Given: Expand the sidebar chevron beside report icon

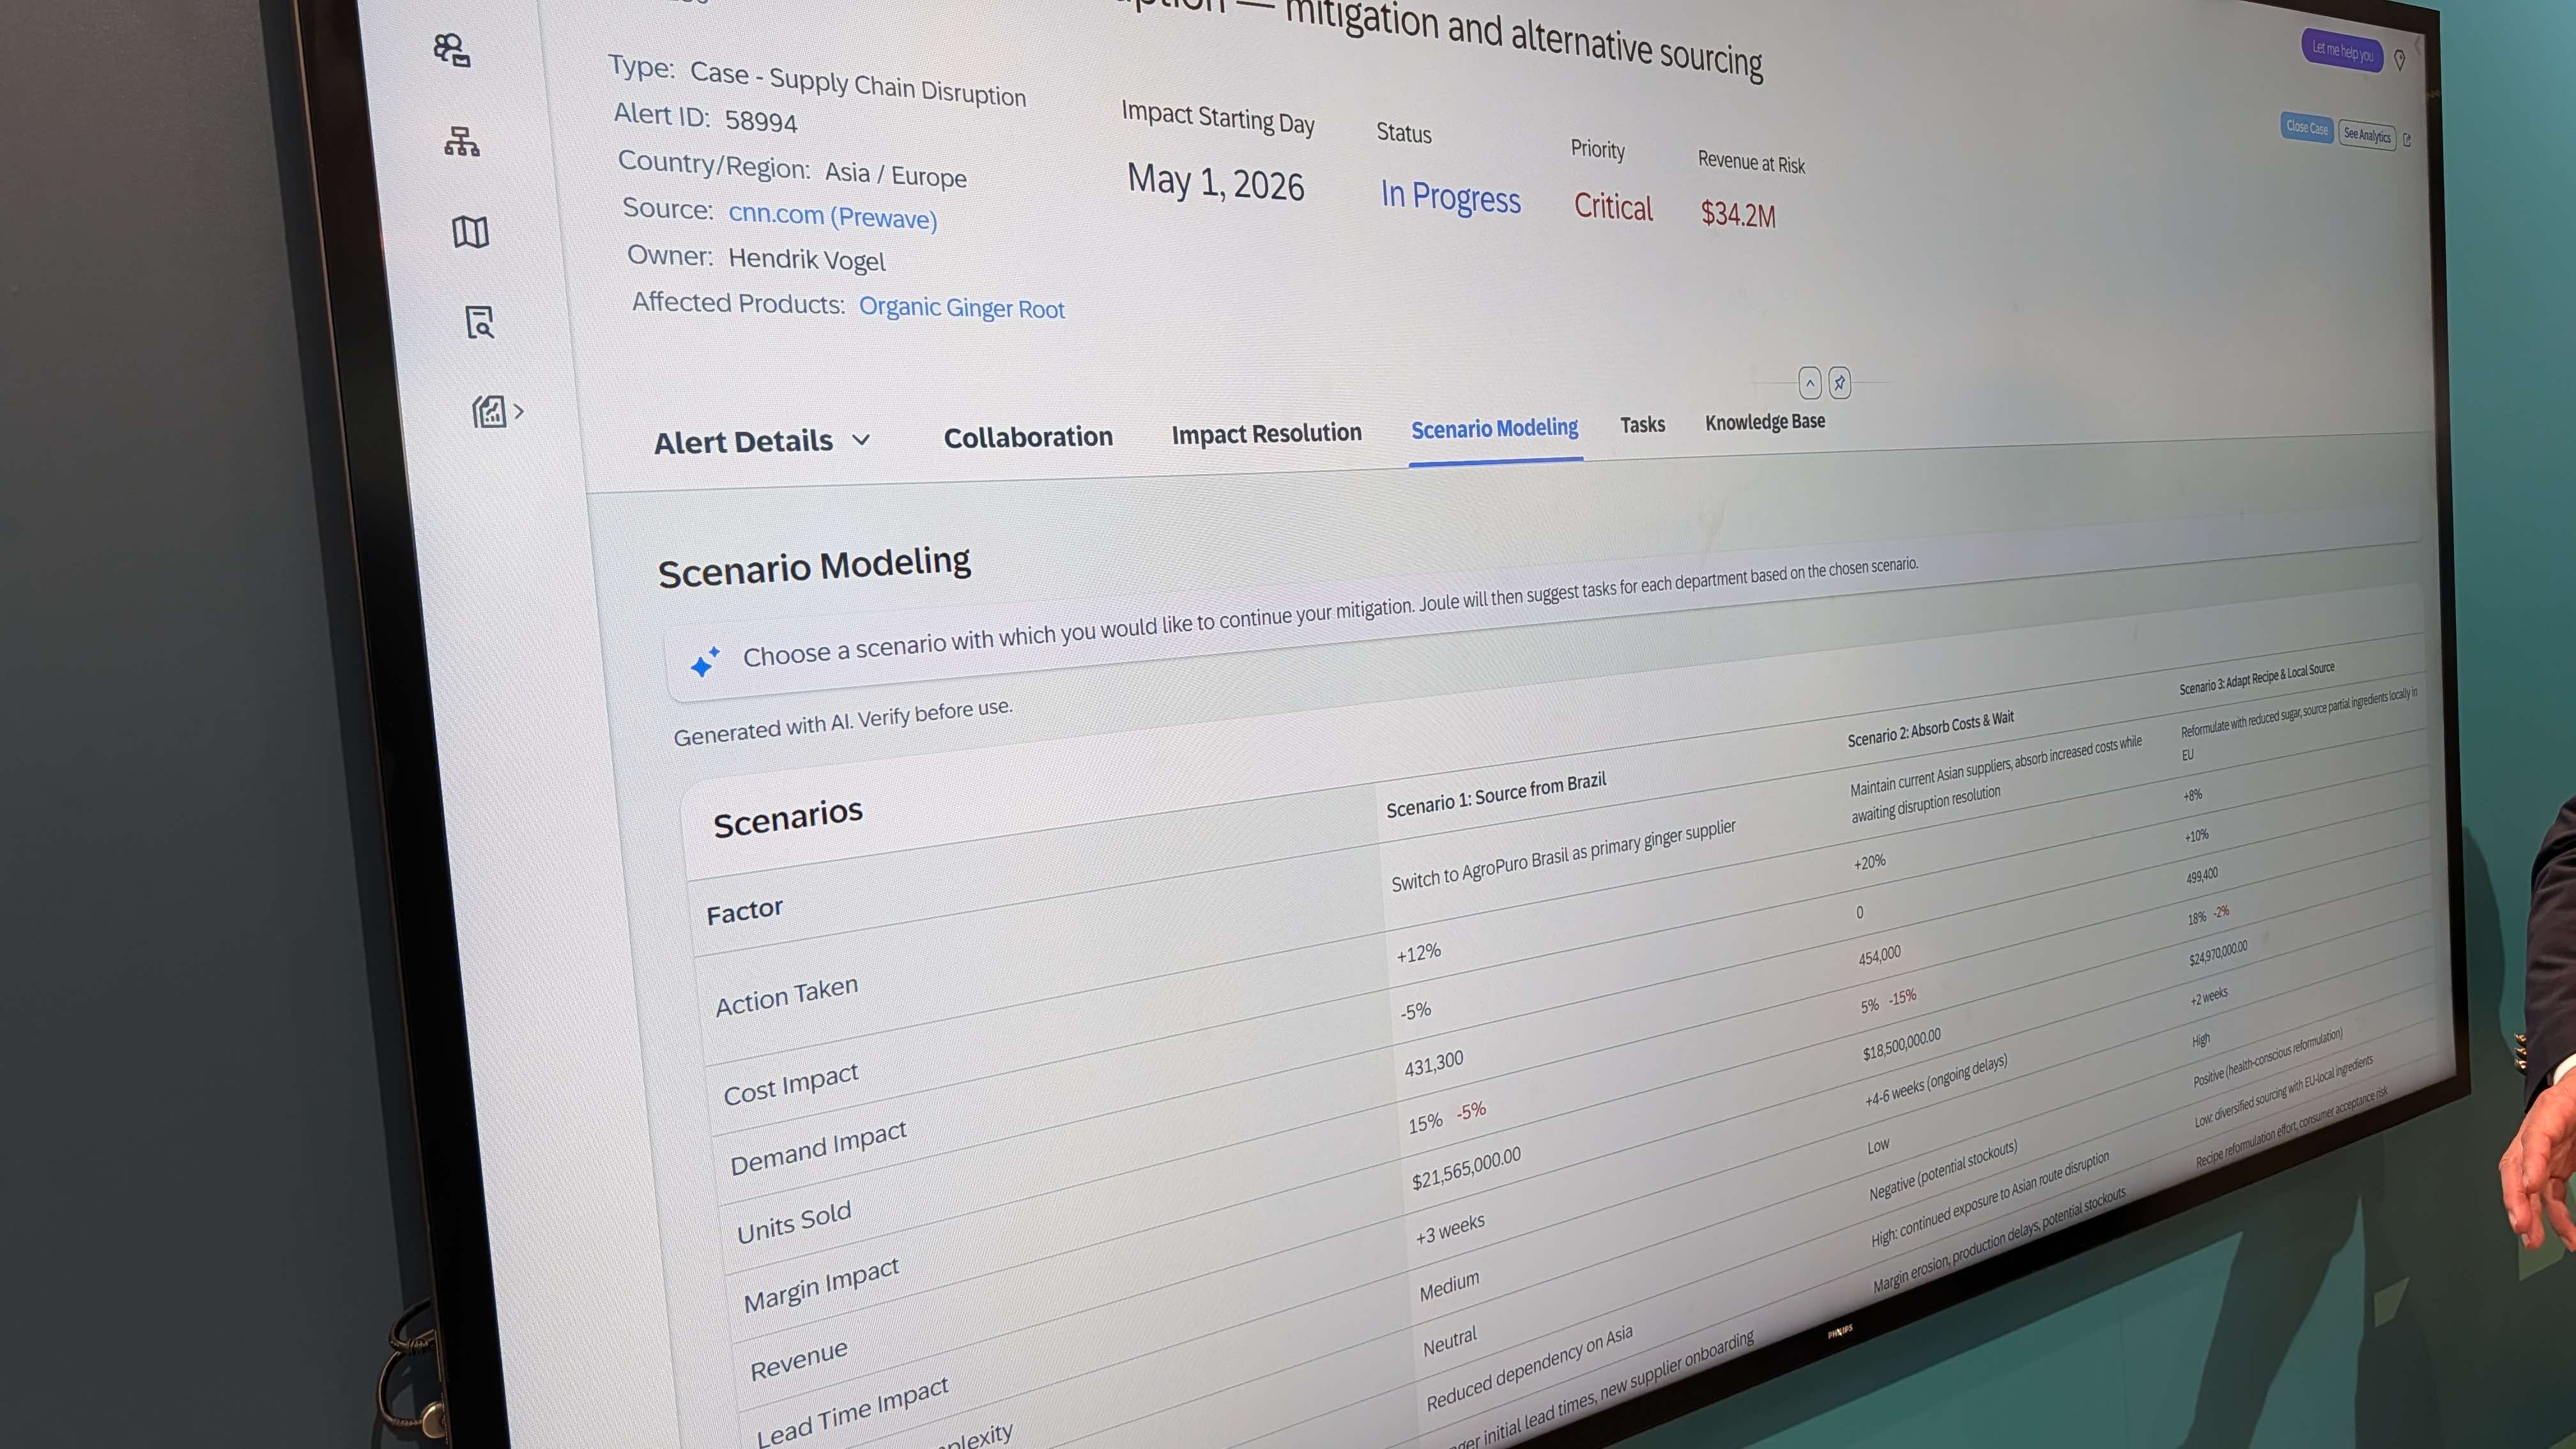Looking at the screenshot, I should tap(519, 411).
